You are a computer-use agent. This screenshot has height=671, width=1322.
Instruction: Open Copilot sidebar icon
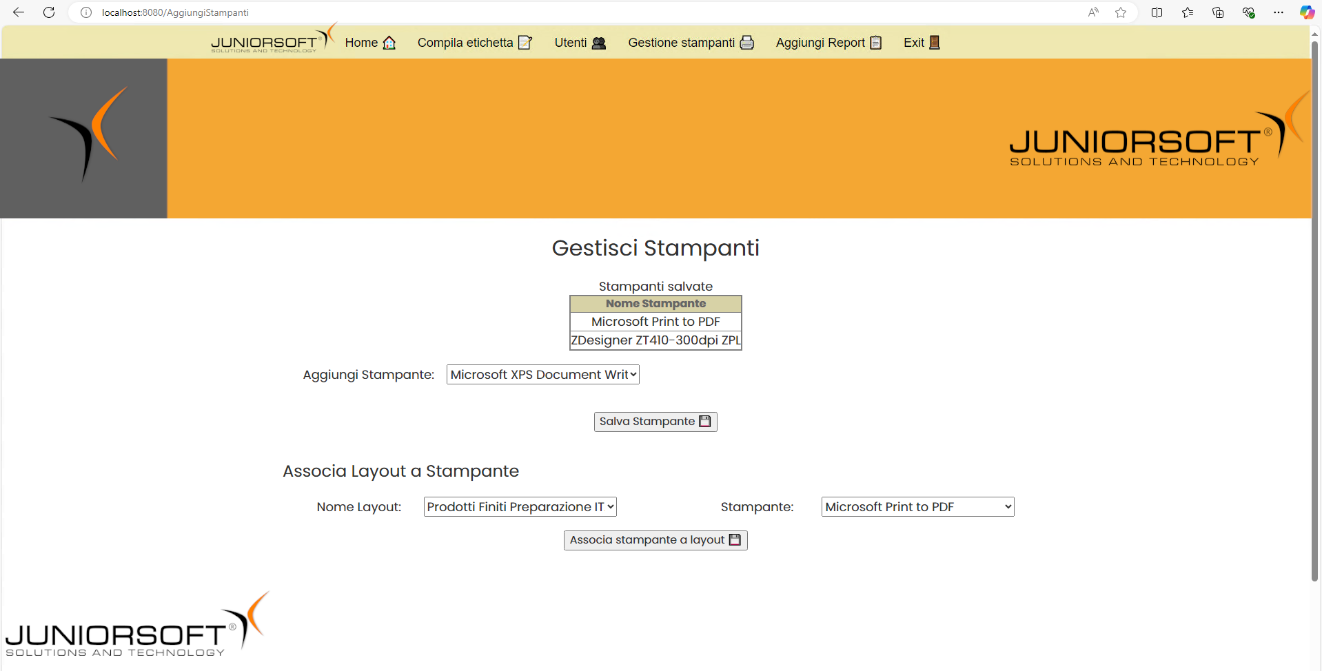1307,12
